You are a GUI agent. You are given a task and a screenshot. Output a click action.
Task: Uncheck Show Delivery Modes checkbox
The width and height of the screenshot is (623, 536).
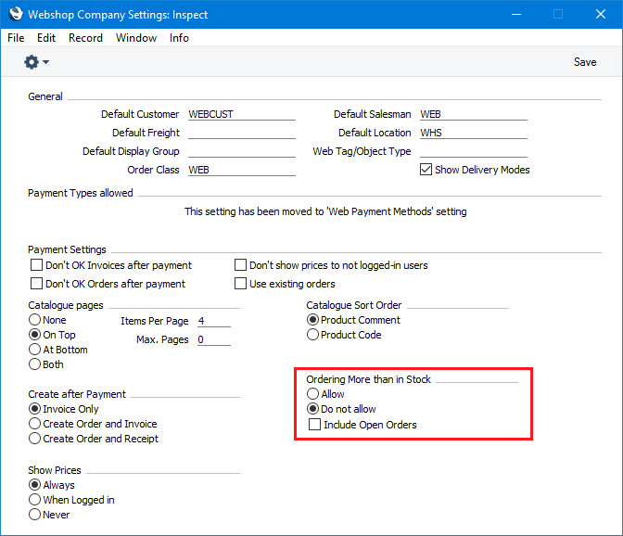click(426, 170)
